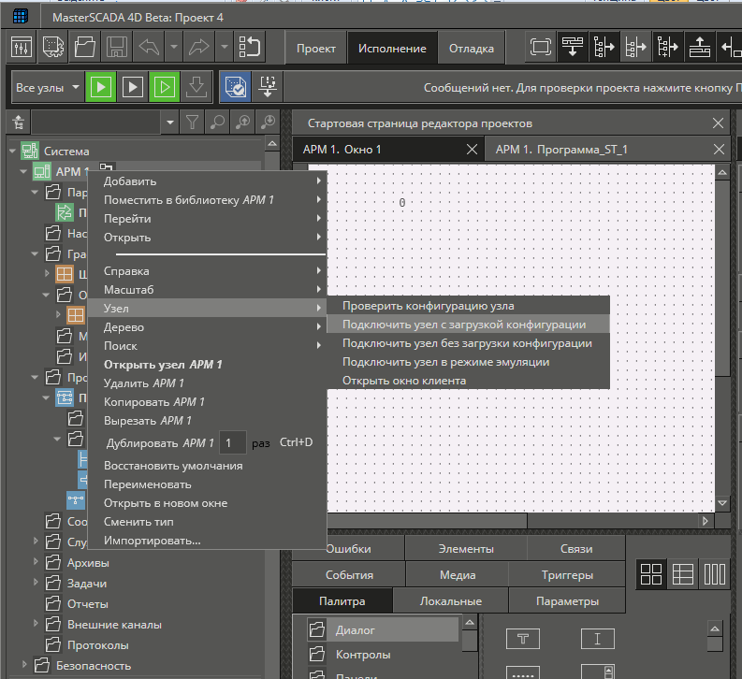This screenshot has width=742, height=679.
Task: Pick the text input I palette element
Action: (597, 640)
